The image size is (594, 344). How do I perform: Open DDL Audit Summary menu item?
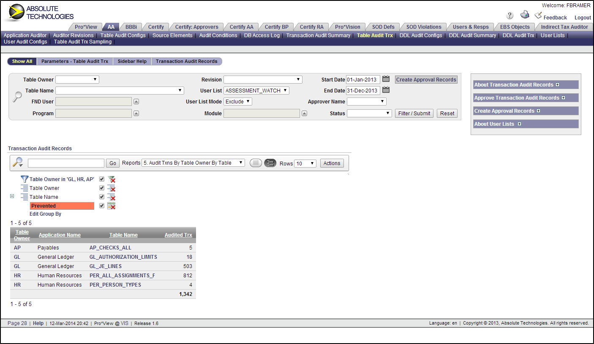pos(472,35)
